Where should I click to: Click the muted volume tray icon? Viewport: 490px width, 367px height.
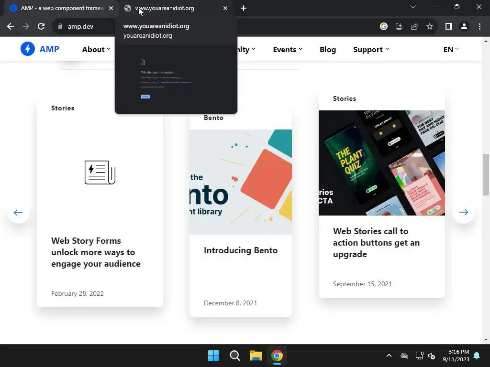[x=432, y=356]
